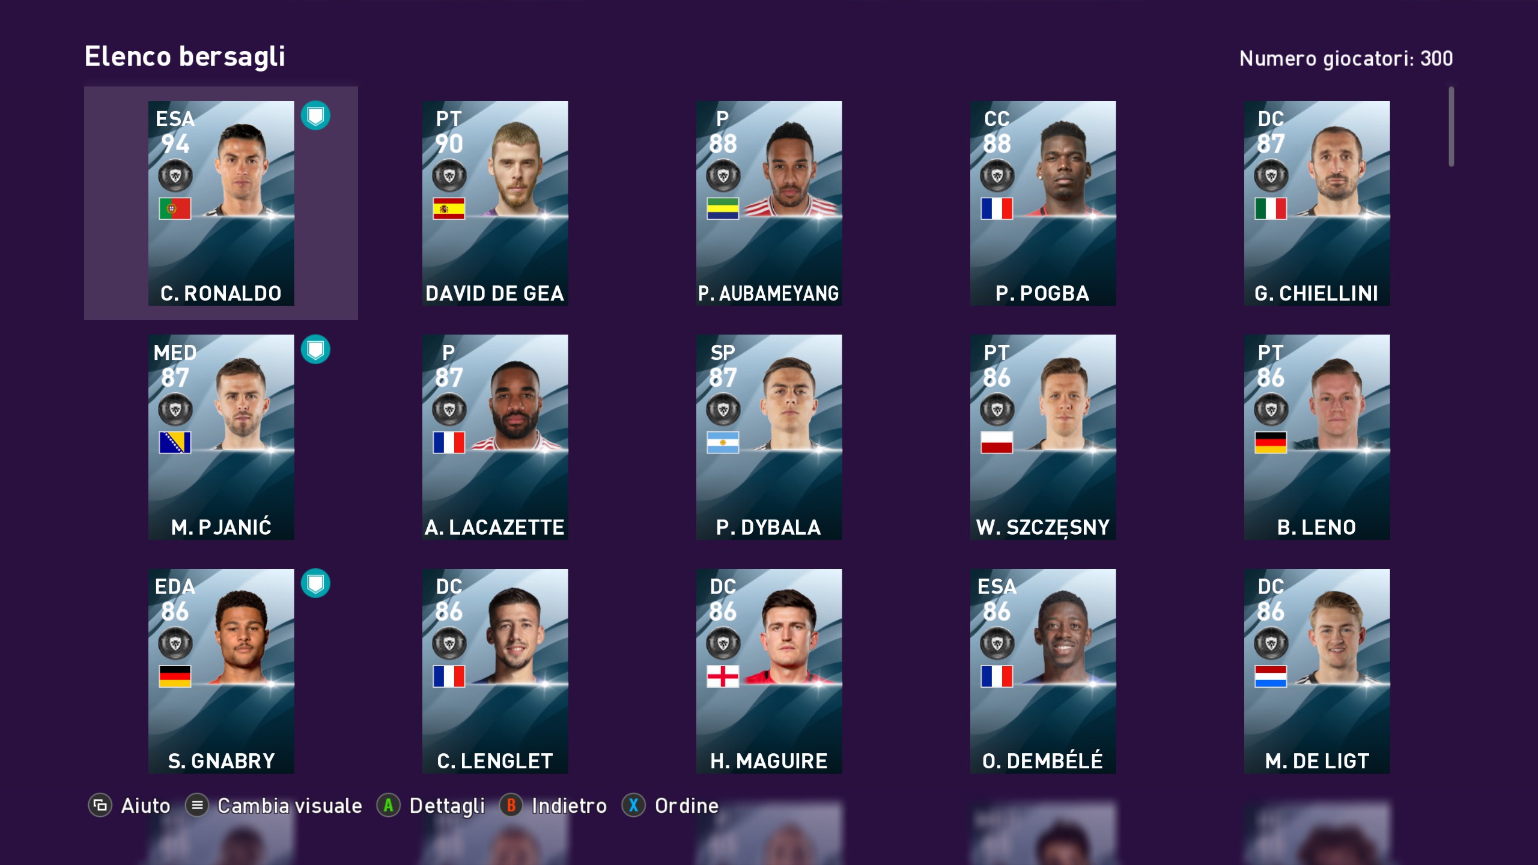Select the P. Pogba player card
Image resolution: width=1538 pixels, height=865 pixels.
click(x=1043, y=203)
